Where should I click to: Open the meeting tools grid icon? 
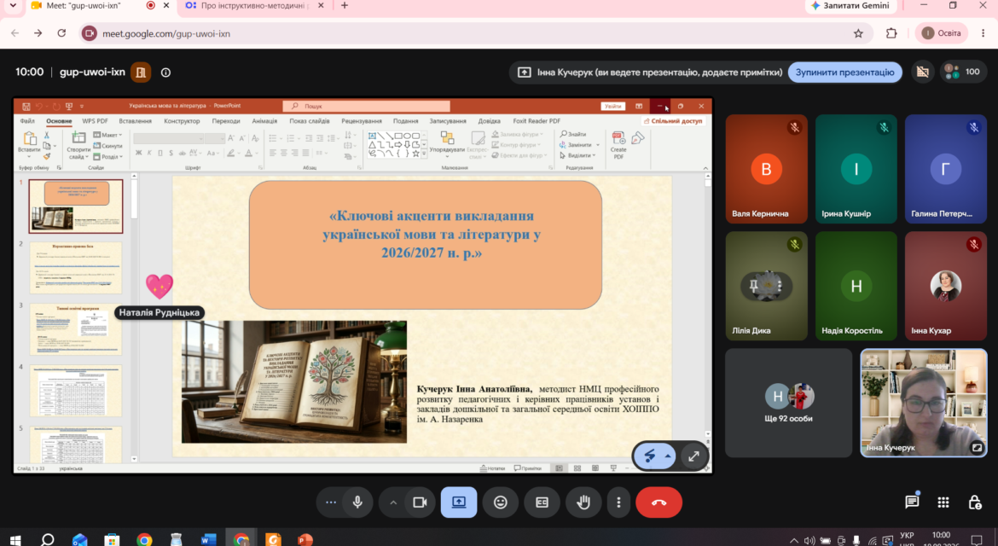pyautogui.click(x=943, y=502)
